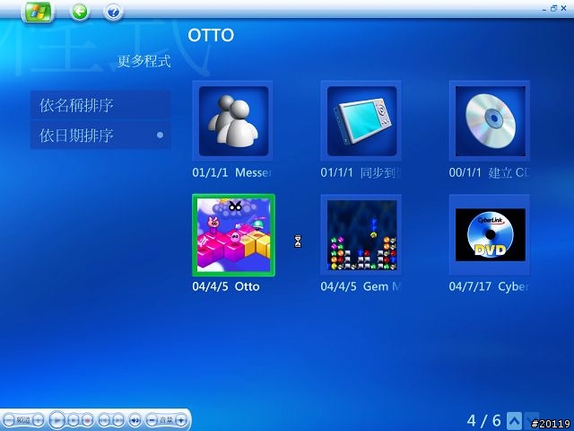Click the page up arrow beside 4 / 6
The image size is (574, 431).
[514, 421]
